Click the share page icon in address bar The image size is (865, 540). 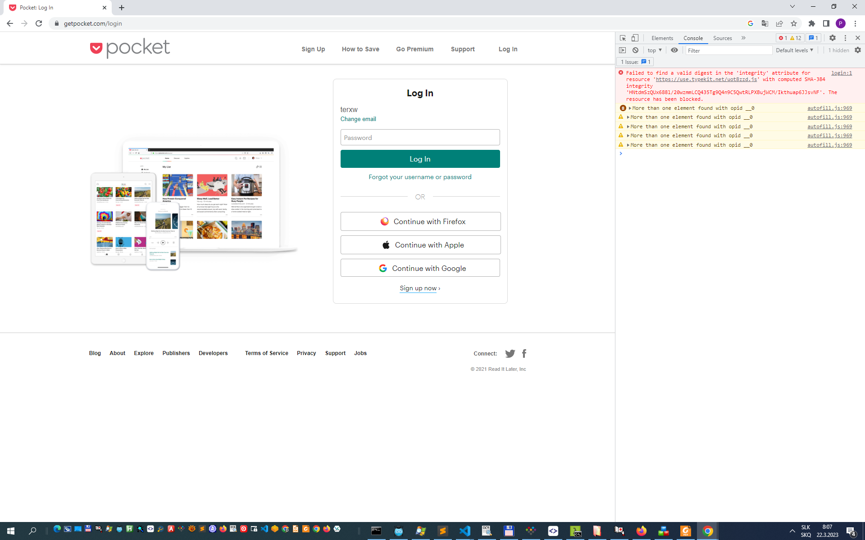[x=779, y=23]
